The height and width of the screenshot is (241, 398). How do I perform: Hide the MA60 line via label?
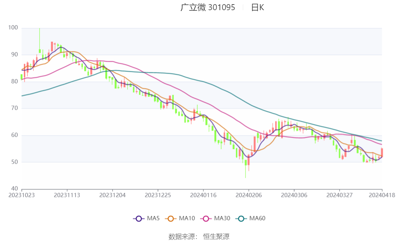pos(257,218)
